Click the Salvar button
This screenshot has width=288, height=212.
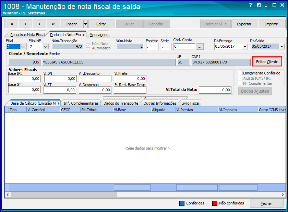(x=129, y=24)
